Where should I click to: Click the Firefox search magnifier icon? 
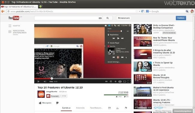(x=187, y=11)
